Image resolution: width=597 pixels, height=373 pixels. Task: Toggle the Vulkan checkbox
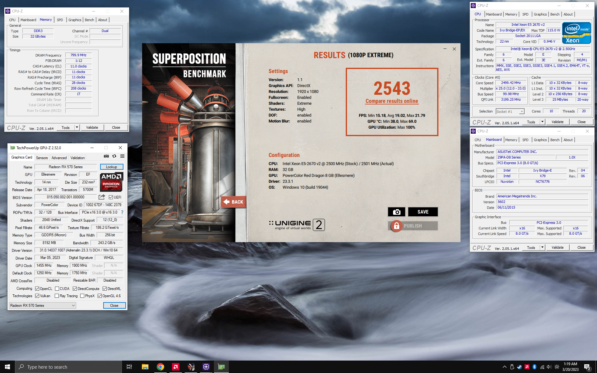coord(37,296)
